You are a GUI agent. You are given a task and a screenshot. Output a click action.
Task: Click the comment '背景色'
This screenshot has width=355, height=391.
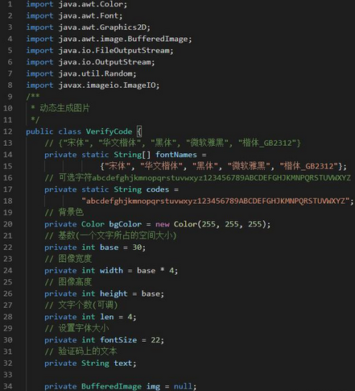click(x=71, y=212)
